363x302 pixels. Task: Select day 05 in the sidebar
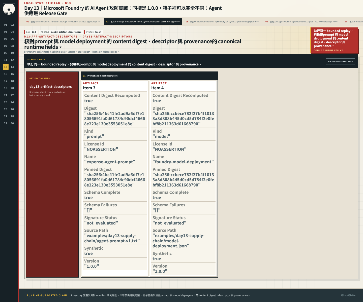[x=6, y=39]
